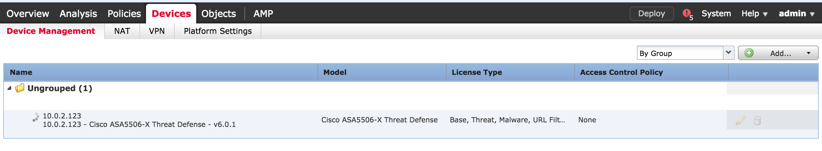The image size is (822, 151).
Task: Open the System link
Action: [716, 14]
